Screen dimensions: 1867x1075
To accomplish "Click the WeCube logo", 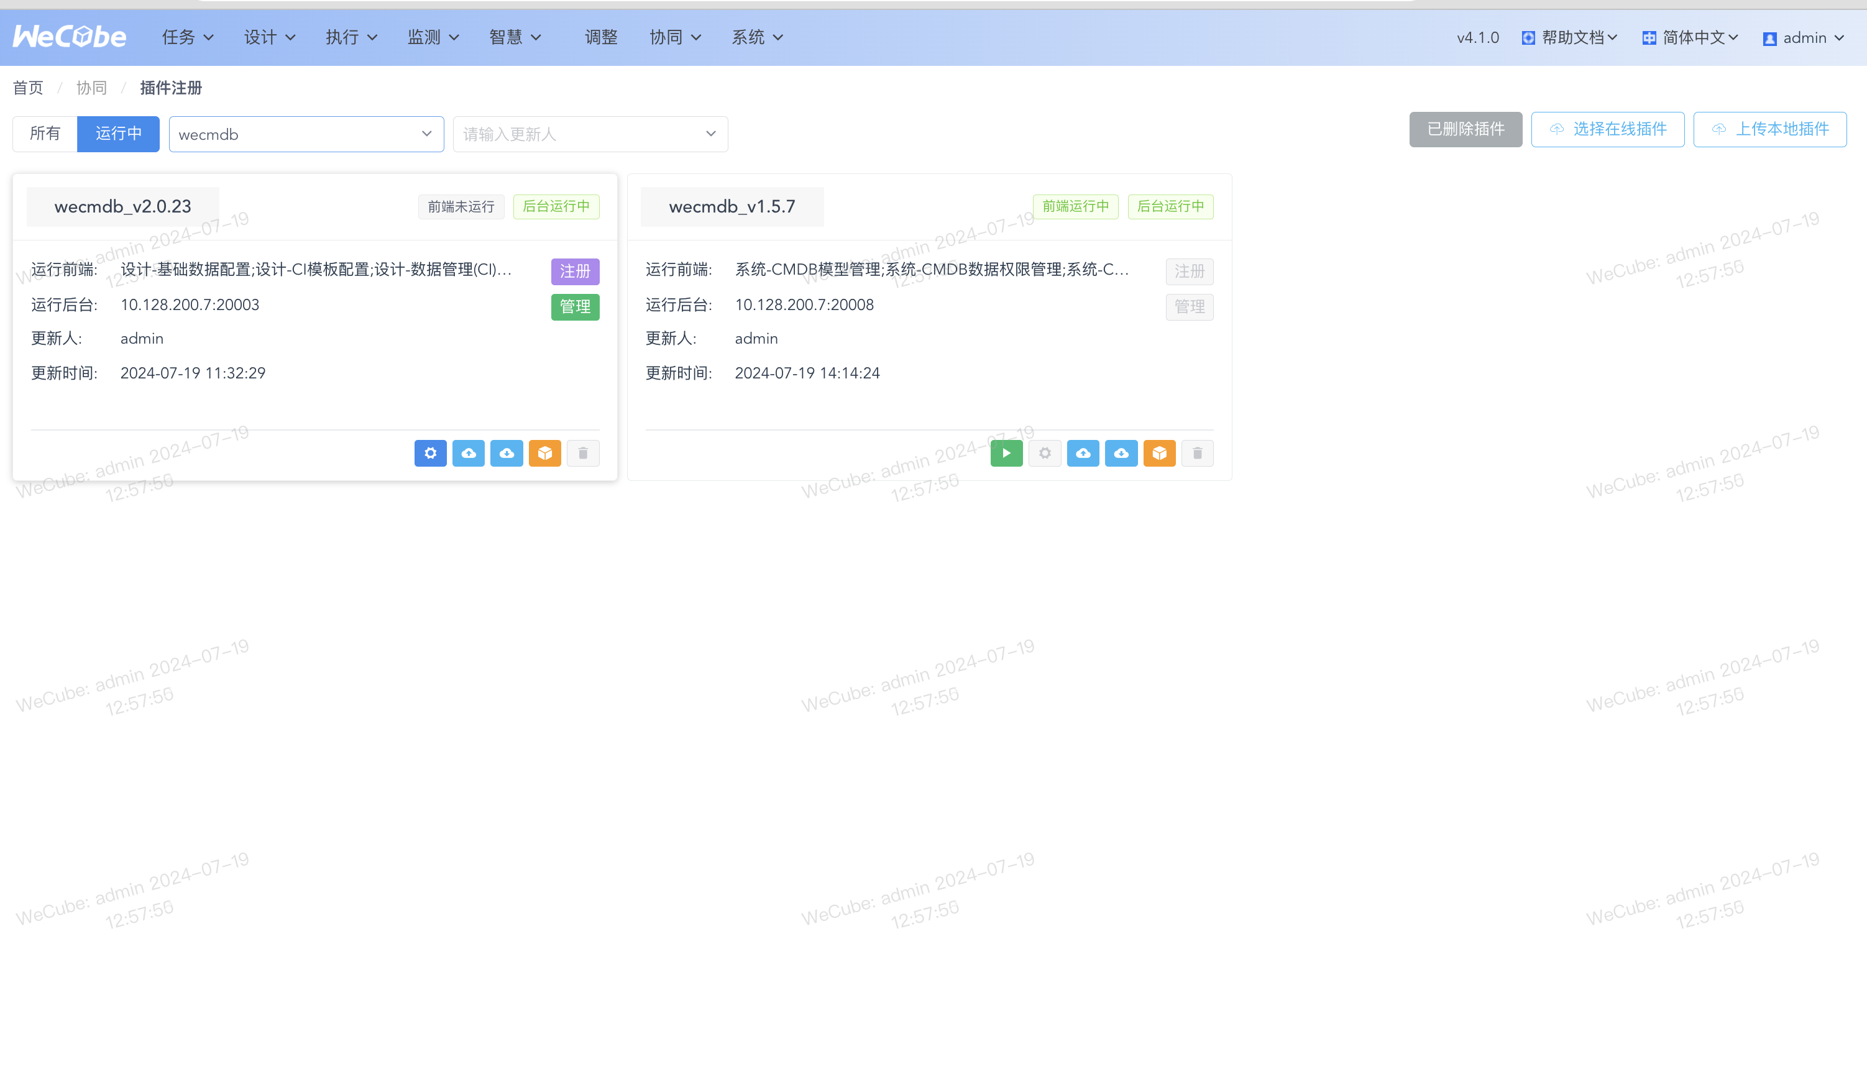I will [x=70, y=36].
